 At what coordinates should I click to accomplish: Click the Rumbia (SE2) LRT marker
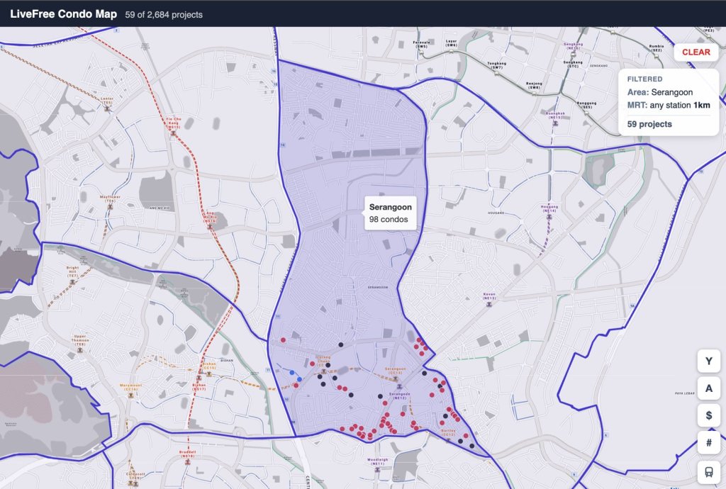coord(656,55)
